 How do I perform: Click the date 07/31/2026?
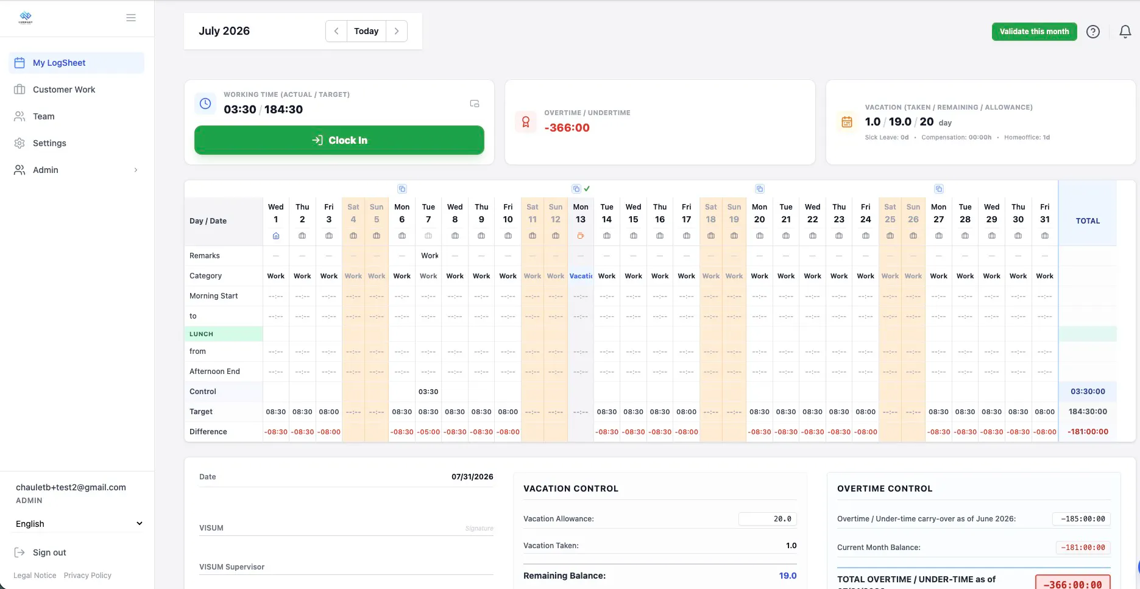472,477
